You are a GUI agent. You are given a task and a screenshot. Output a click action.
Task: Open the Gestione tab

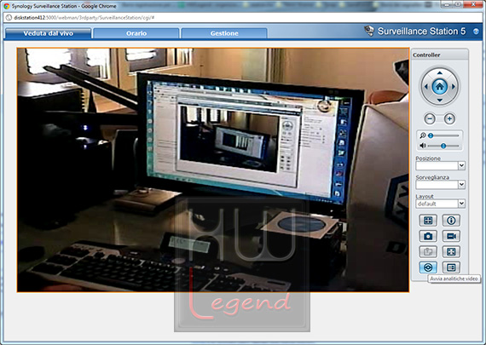(x=224, y=33)
